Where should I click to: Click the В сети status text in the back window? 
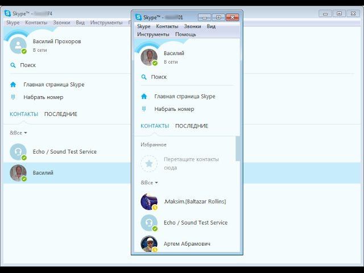(x=40, y=50)
